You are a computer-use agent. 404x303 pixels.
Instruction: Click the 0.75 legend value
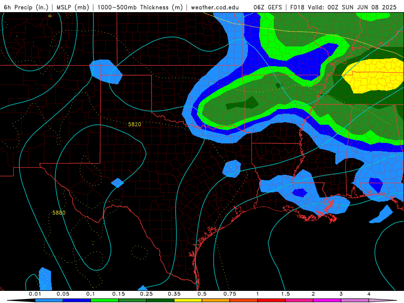pos(230,294)
